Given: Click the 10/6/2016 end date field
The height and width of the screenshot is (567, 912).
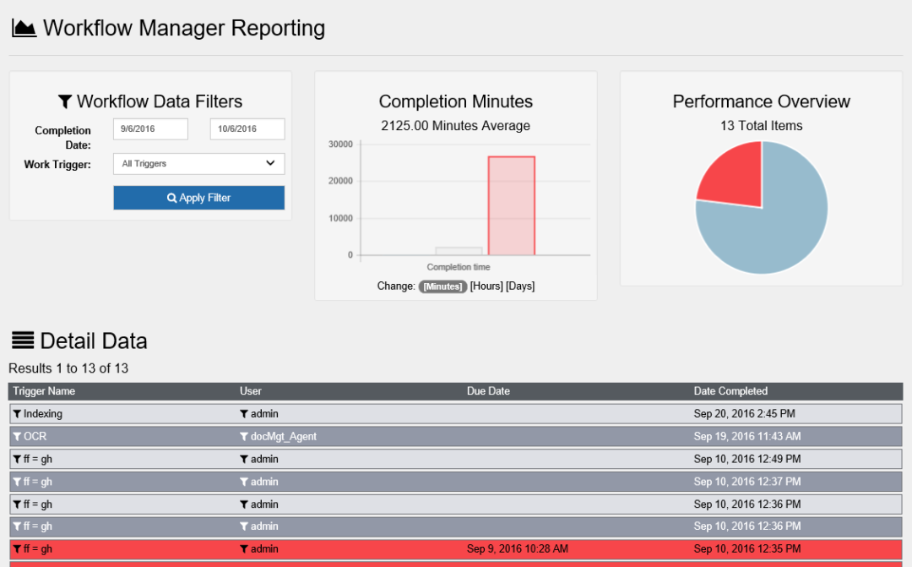Looking at the screenshot, I should click(247, 128).
